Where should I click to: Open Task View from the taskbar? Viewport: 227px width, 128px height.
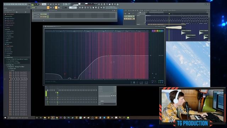click(41, 118)
